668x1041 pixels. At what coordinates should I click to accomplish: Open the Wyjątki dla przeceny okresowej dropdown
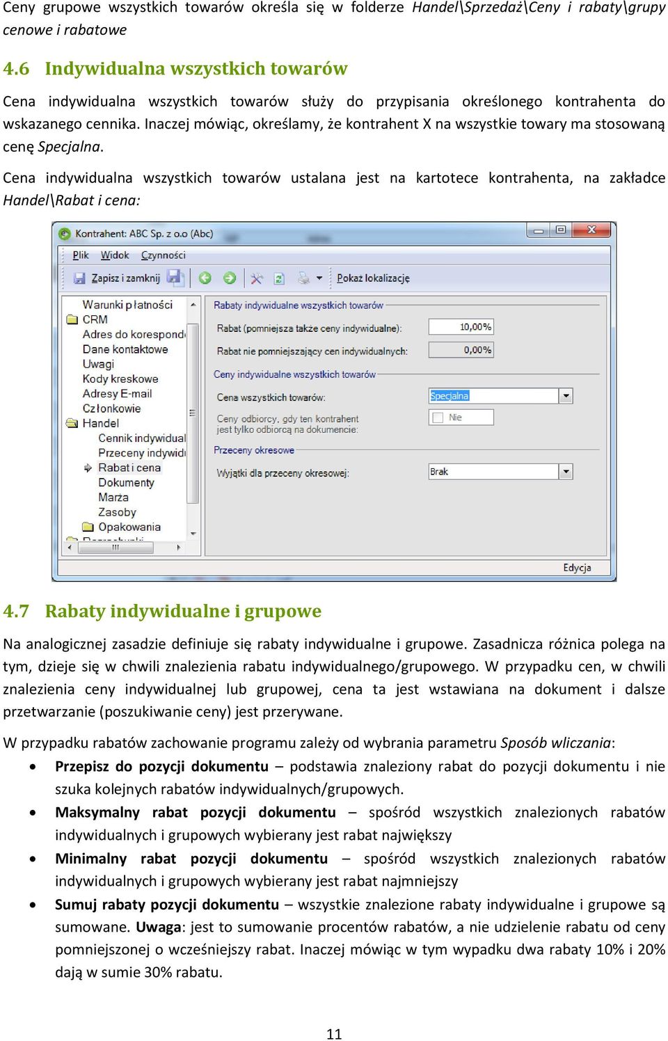point(566,472)
